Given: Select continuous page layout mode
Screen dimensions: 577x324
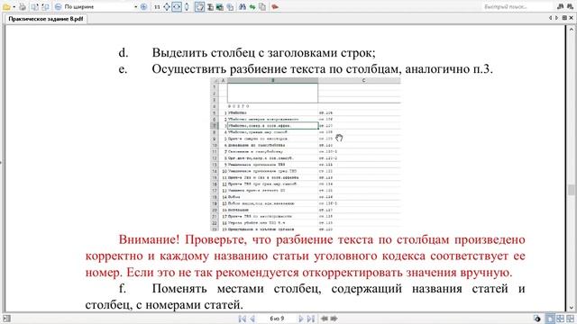Looking at the screenshot, I should [560, 319].
